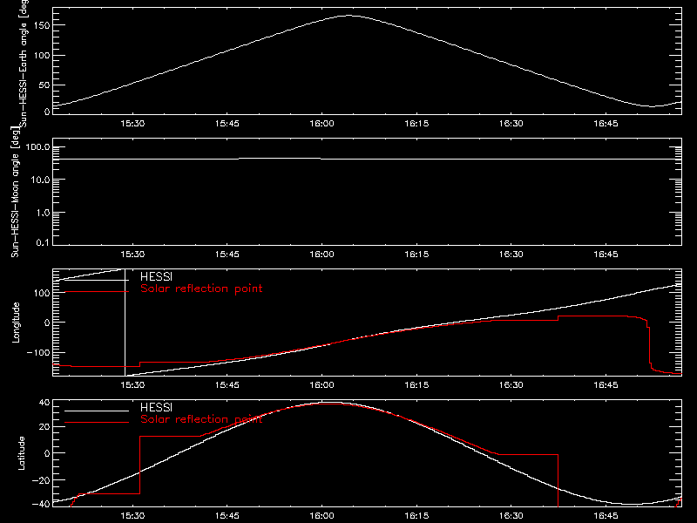The width and height of the screenshot is (697, 523).
Task: Click the 0.1 tick label on Moon angle plot
Action: point(43,242)
